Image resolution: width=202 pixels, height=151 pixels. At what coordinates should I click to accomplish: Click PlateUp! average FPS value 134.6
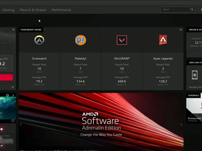click(81, 81)
